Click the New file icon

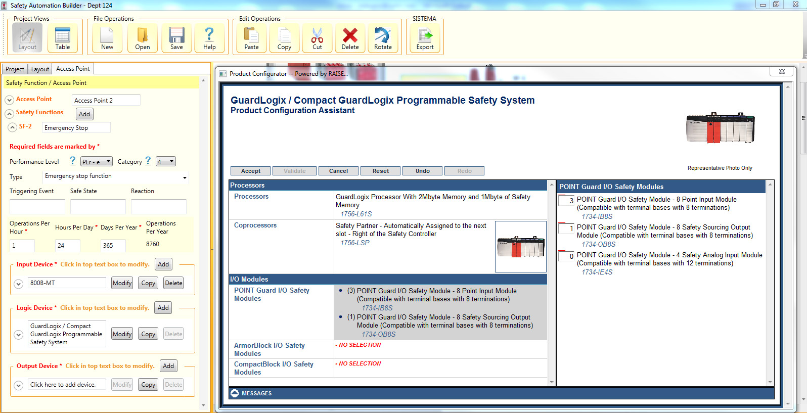coord(107,37)
